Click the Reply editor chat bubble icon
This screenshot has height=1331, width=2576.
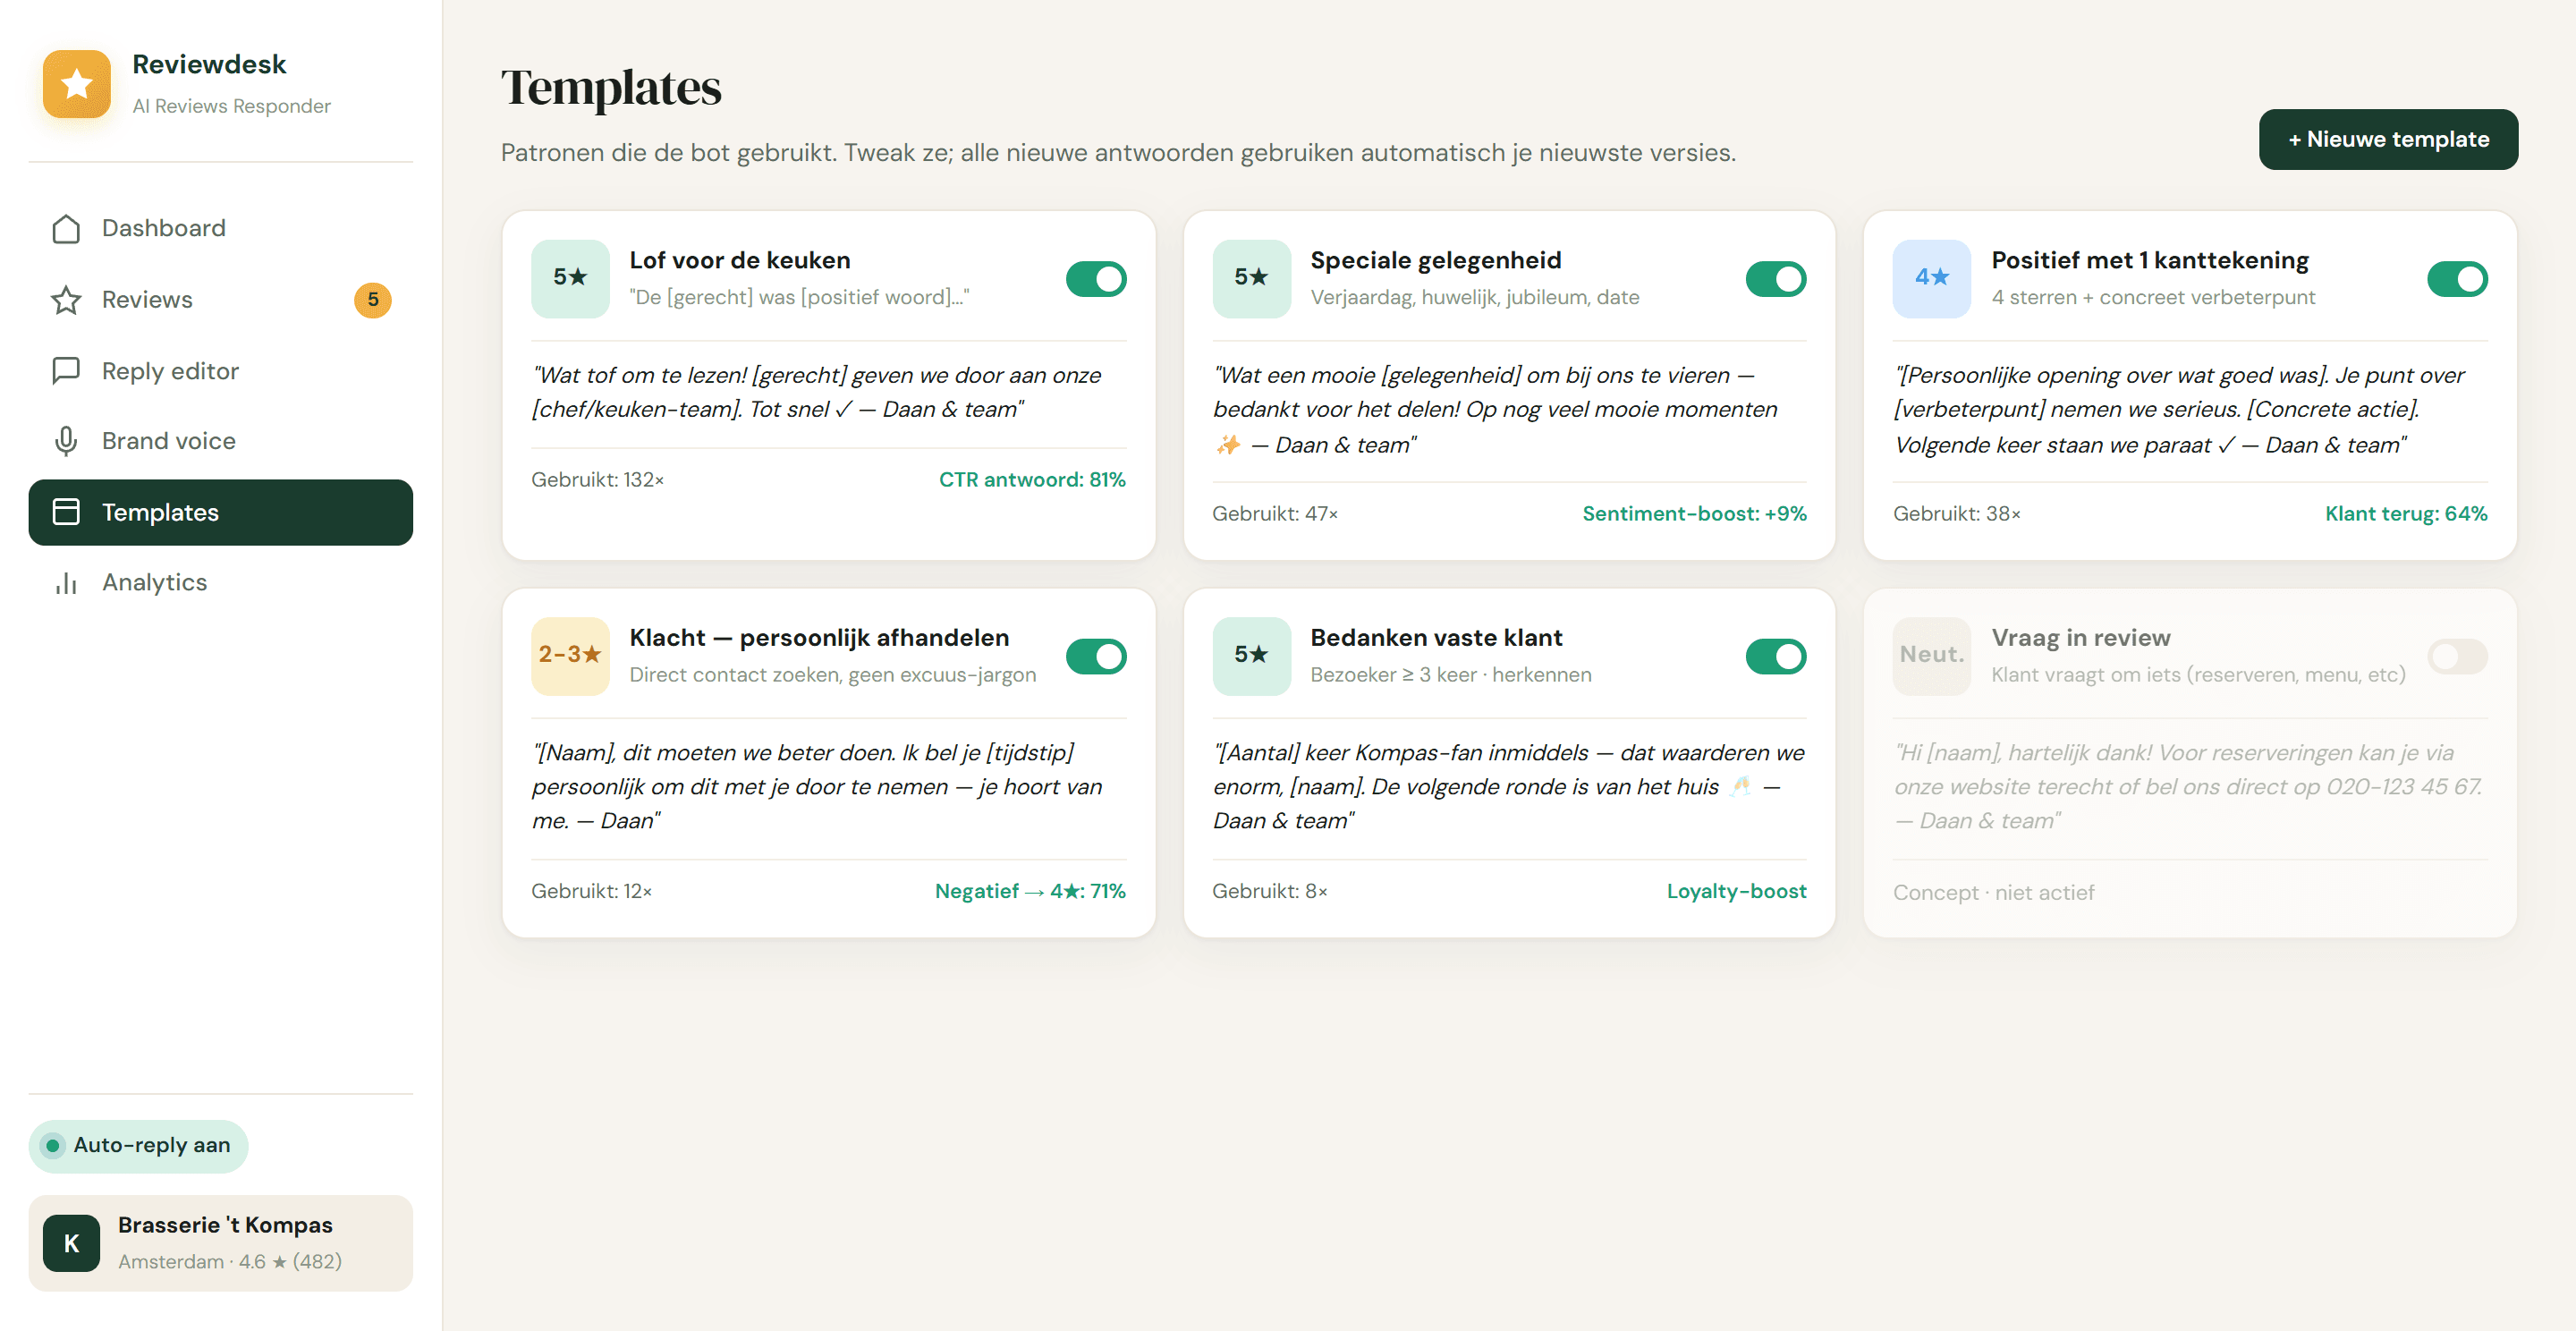coord(66,371)
